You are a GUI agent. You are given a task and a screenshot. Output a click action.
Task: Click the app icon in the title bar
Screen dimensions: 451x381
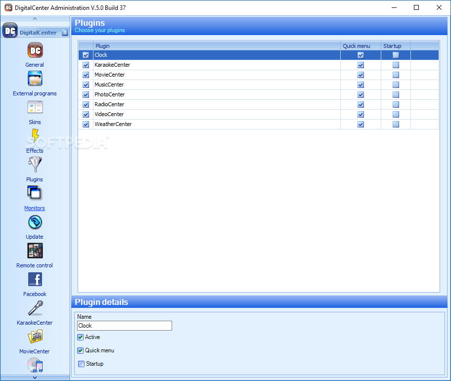(x=8, y=8)
